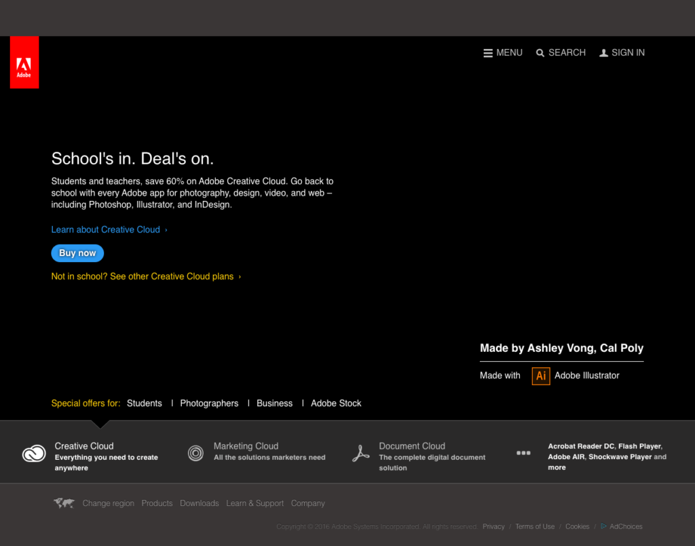Click the Learn & Support footer link
The height and width of the screenshot is (546, 695).
[x=255, y=503]
